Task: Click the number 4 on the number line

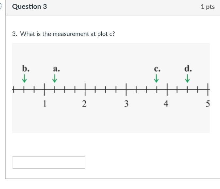Action: point(166,104)
